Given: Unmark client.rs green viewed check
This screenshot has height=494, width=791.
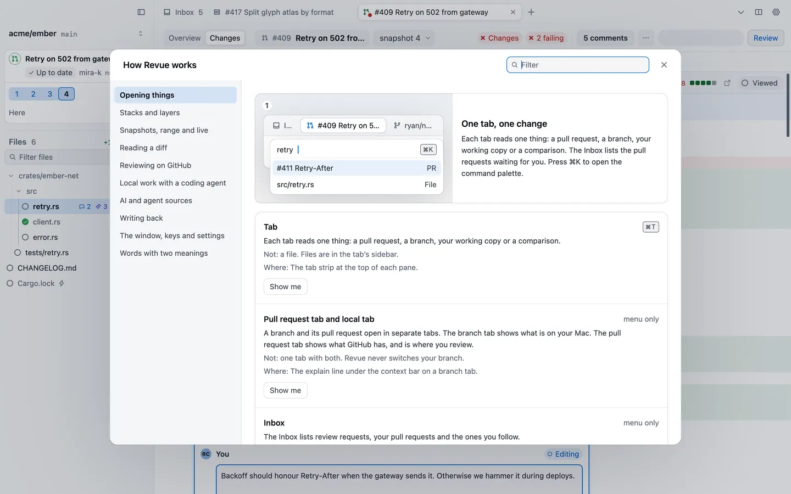Looking at the screenshot, I should click(25, 222).
